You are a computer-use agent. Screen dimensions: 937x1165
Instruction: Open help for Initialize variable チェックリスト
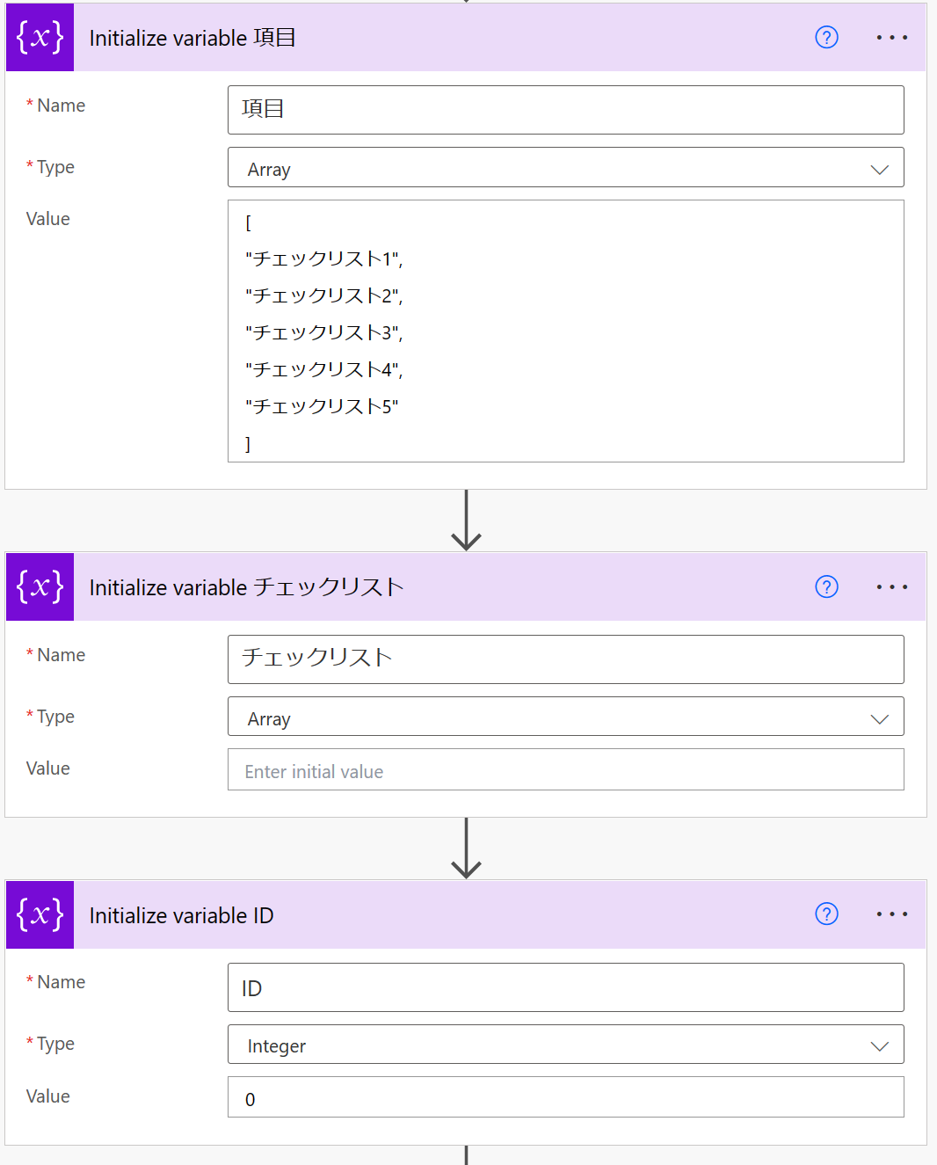point(826,586)
